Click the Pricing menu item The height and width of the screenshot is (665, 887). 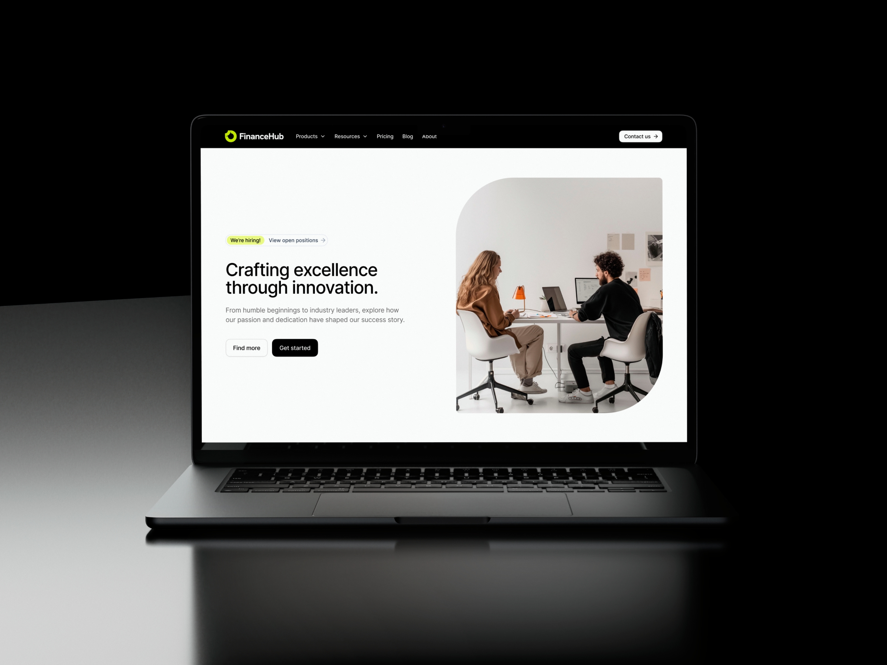(x=385, y=136)
